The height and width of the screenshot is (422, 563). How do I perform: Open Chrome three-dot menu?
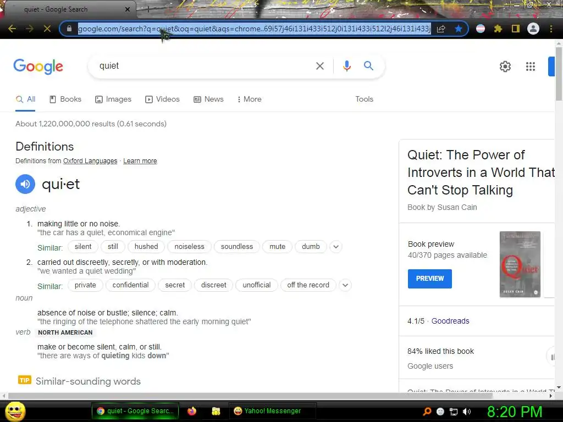coord(551,29)
